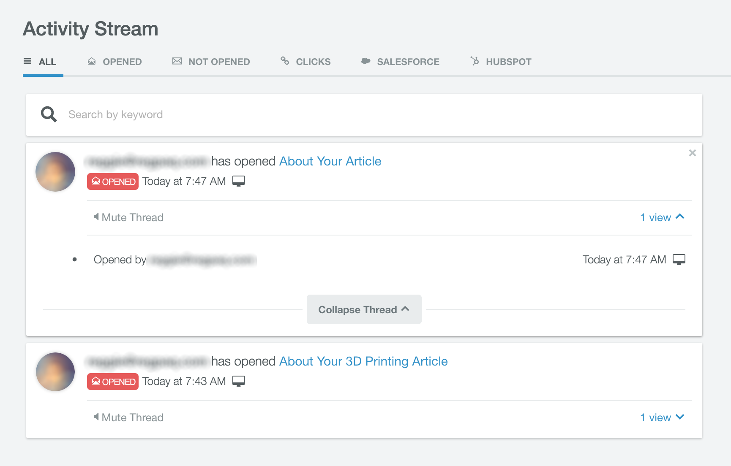Expand the 1 view list for 3D Printing Article

[x=662, y=417]
